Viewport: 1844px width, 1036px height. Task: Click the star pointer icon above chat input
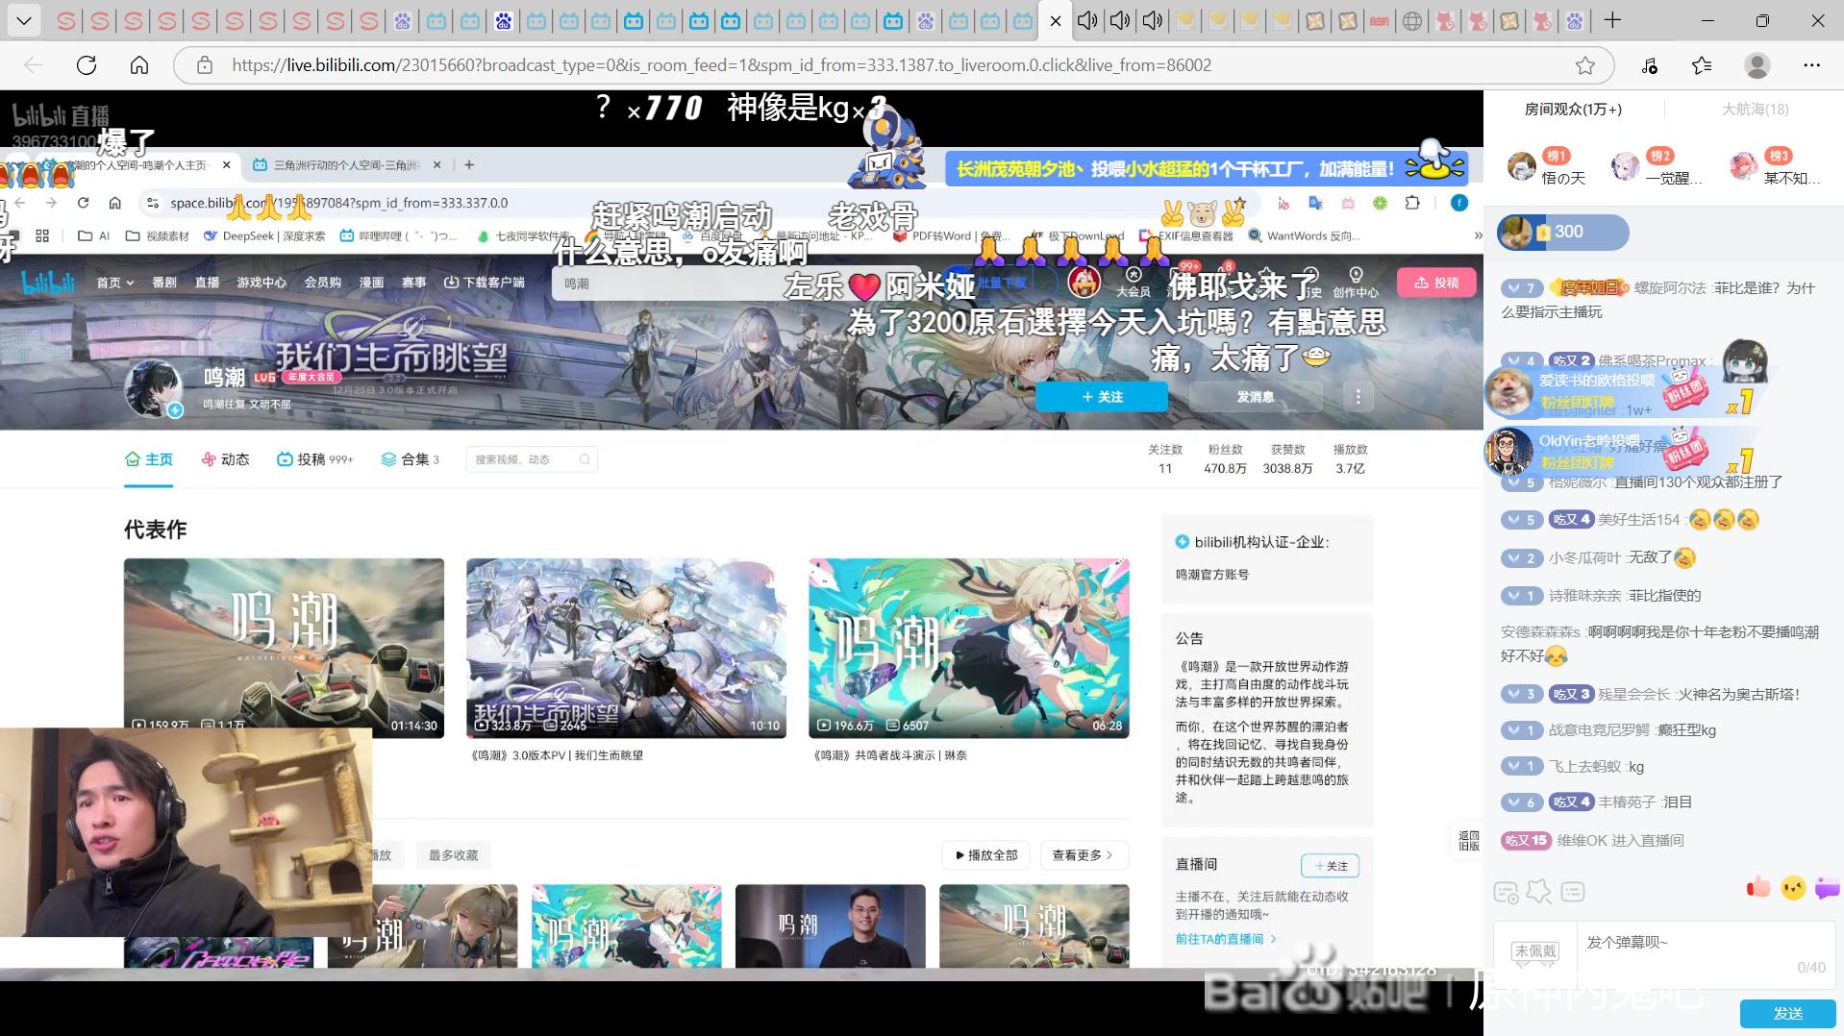1538,892
